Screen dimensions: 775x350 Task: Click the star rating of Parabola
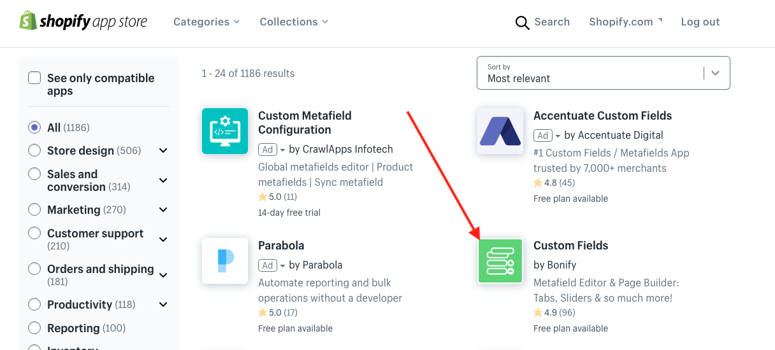(x=278, y=313)
